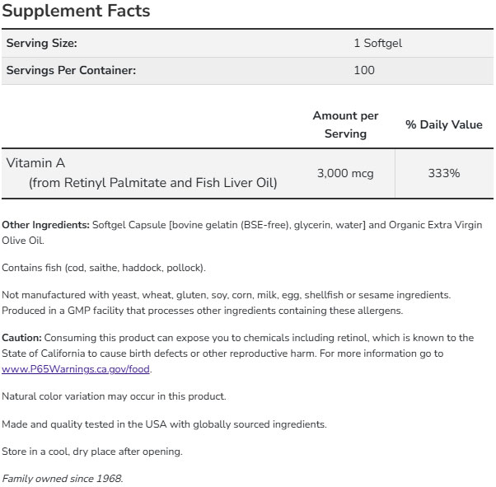Click the 3,000 mcg amount cell
The width and height of the screenshot is (496, 487).
tap(345, 173)
